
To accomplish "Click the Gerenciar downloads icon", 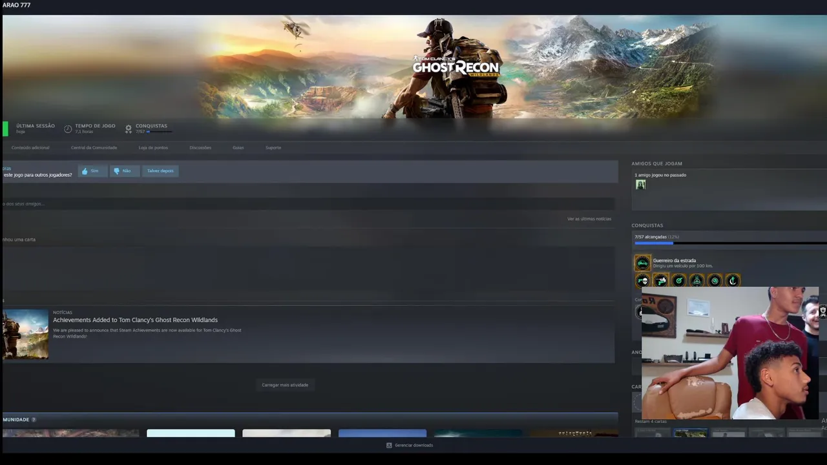I will click(389, 445).
